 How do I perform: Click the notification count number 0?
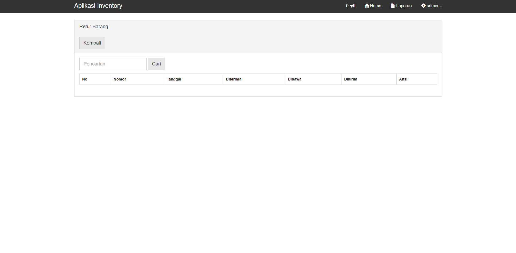click(347, 6)
